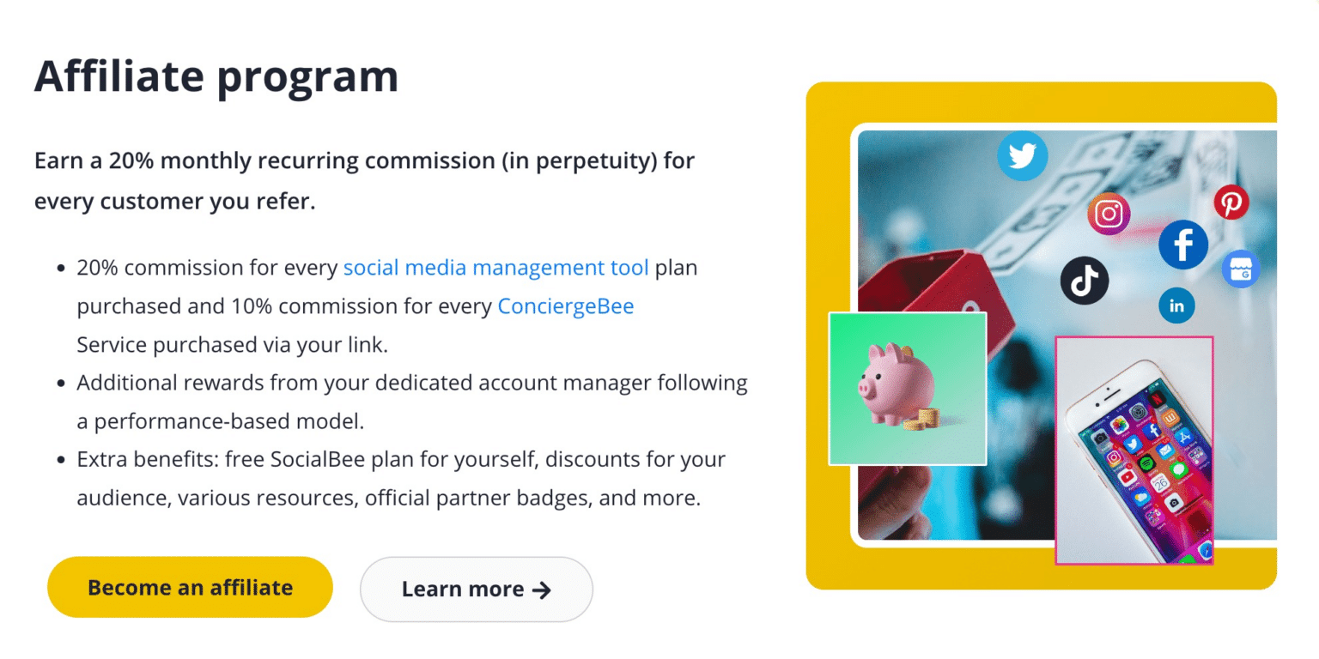
Task: Click the Camera app icon on the phone
Action: 1174,502
